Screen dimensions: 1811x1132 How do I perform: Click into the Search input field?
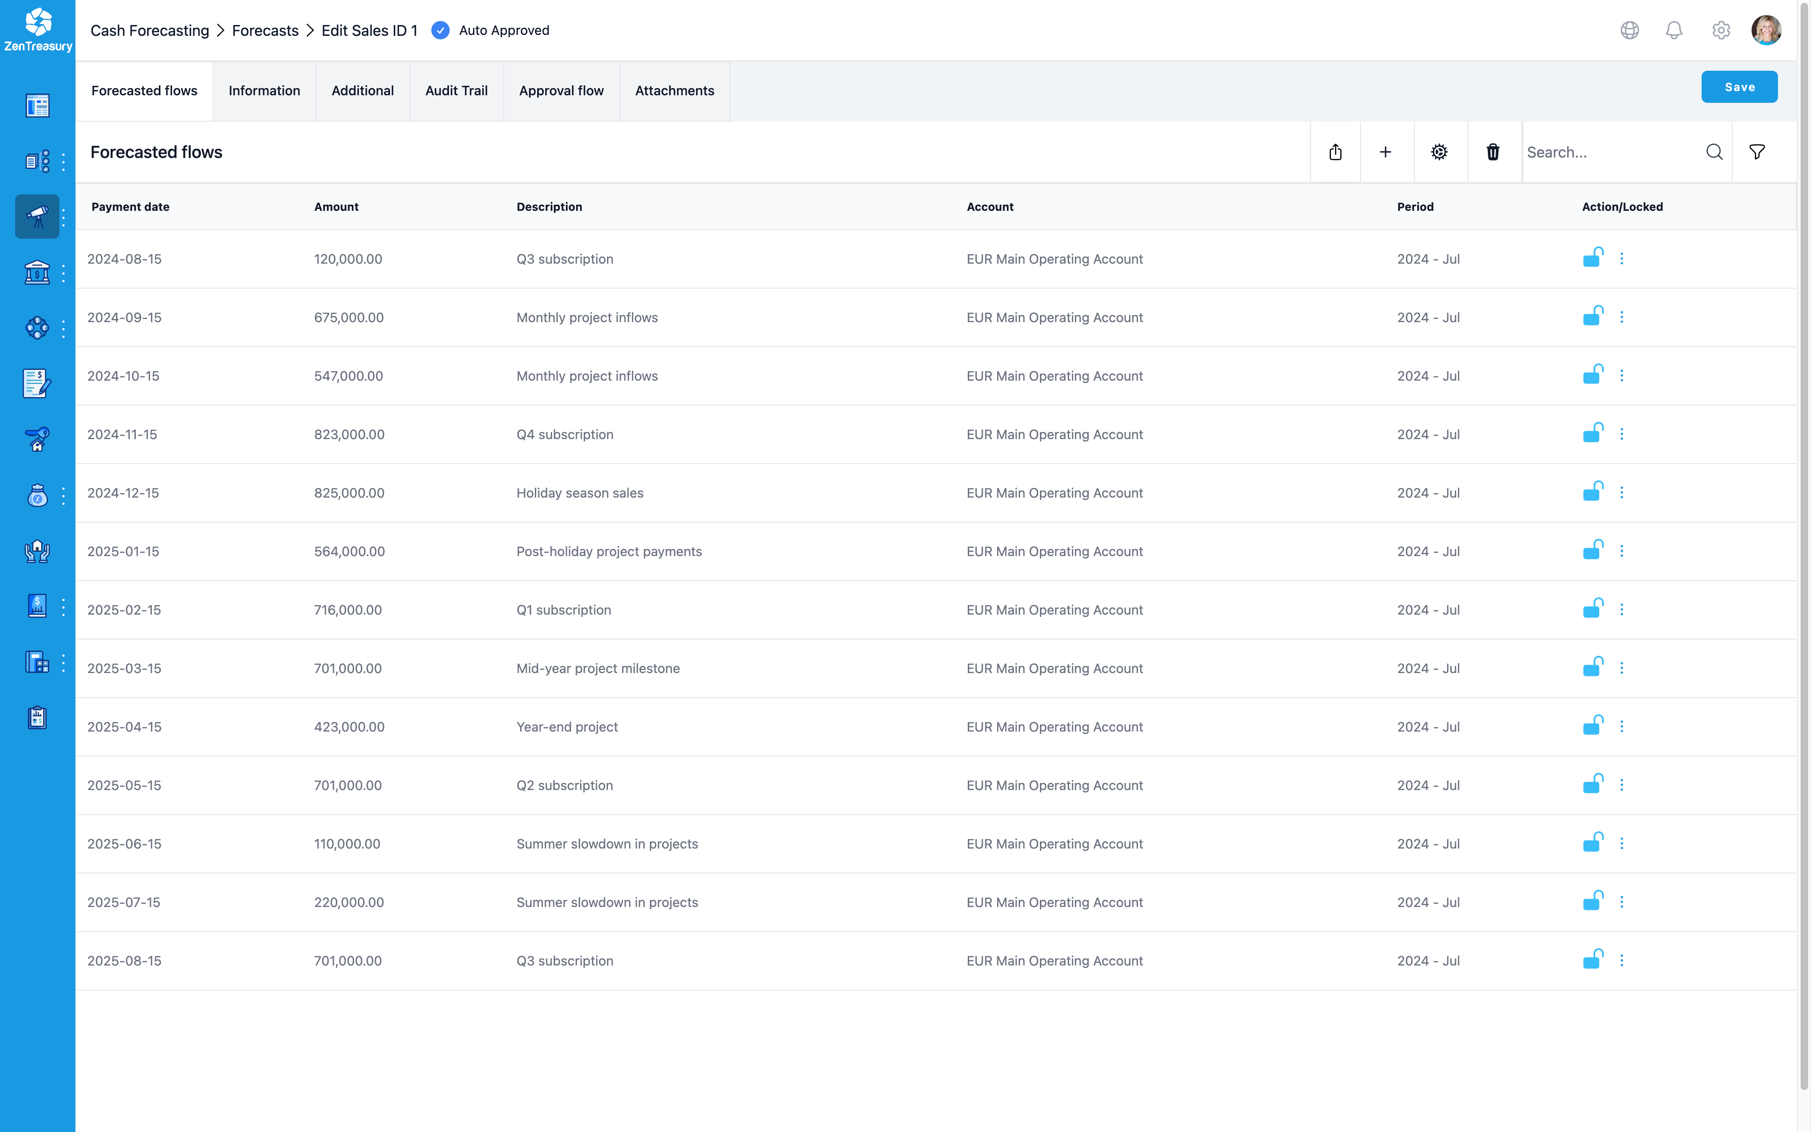pyautogui.click(x=1609, y=152)
